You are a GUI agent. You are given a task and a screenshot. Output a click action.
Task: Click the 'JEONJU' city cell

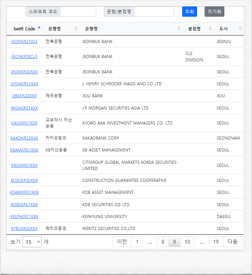tap(224, 42)
